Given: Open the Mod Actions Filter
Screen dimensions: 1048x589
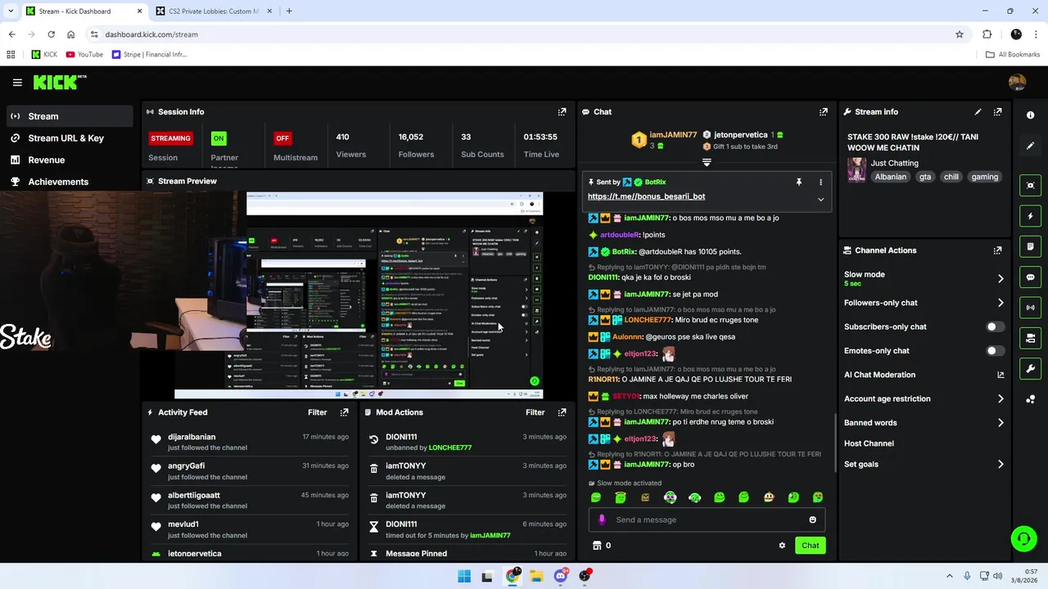Looking at the screenshot, I should [x=535, y=412].
